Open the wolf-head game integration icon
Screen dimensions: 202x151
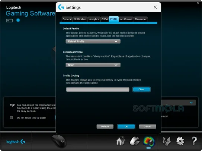tap(166, 141)
